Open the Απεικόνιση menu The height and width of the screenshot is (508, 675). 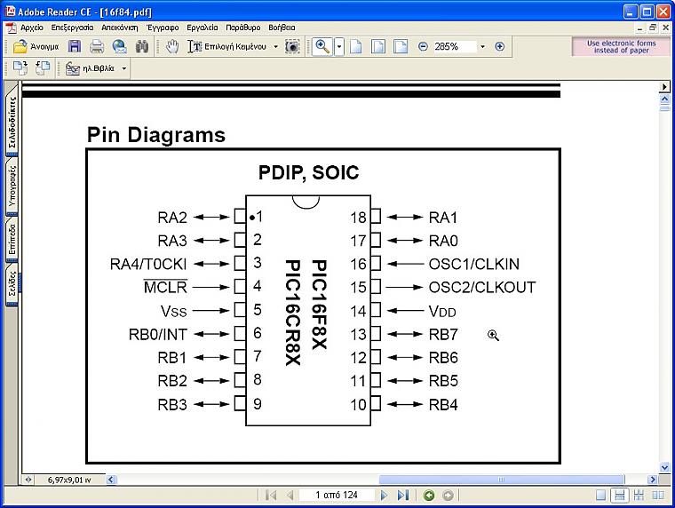click(120, 28)
